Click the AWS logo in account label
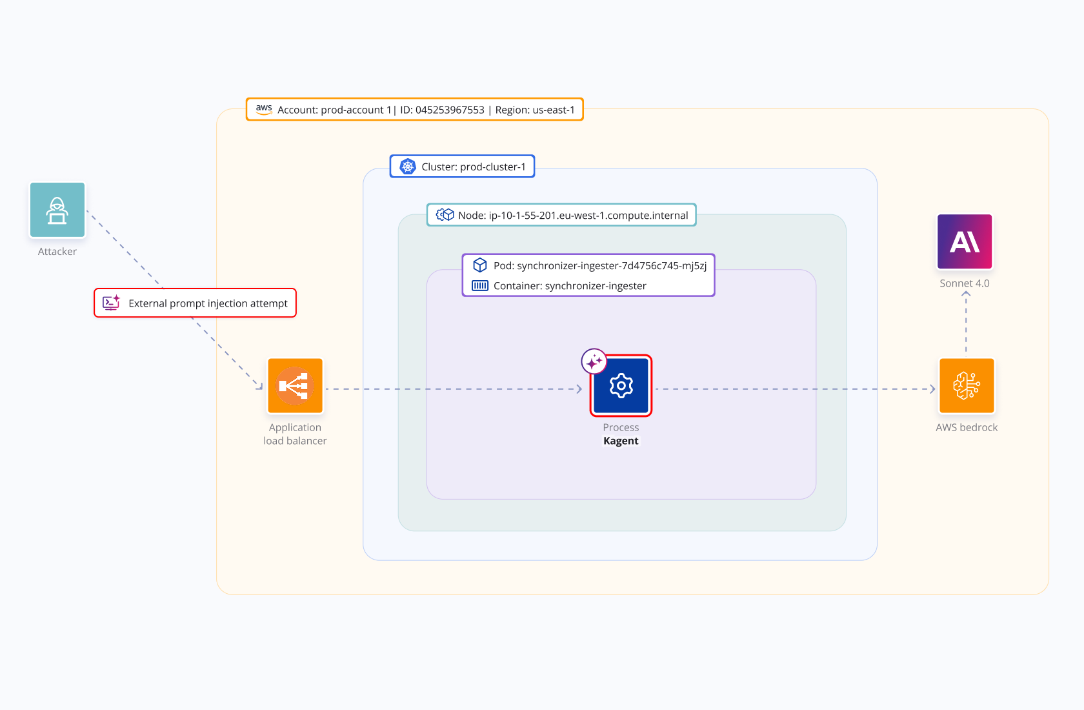 (264, 109)
